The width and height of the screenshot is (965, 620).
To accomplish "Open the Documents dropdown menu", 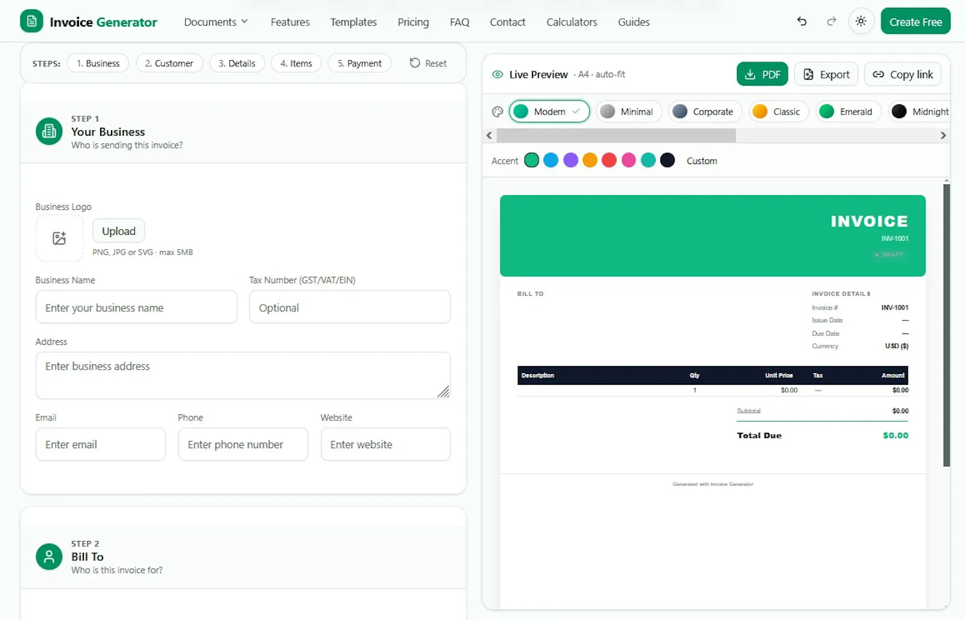I will [x=216, y=22].
